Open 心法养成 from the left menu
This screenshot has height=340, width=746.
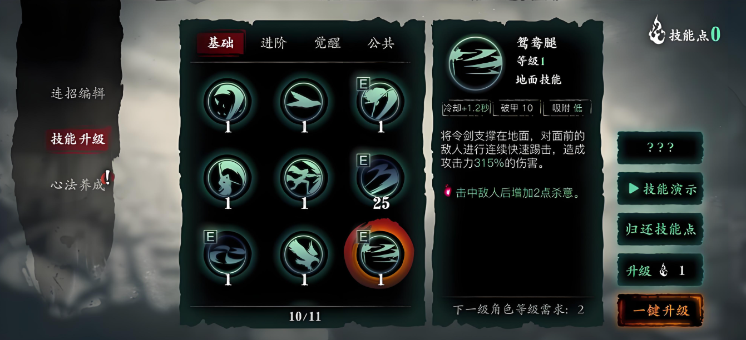click(78, 184)
